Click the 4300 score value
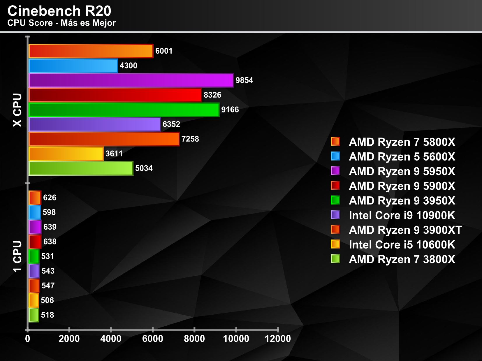482x361 pixels. 129,66
